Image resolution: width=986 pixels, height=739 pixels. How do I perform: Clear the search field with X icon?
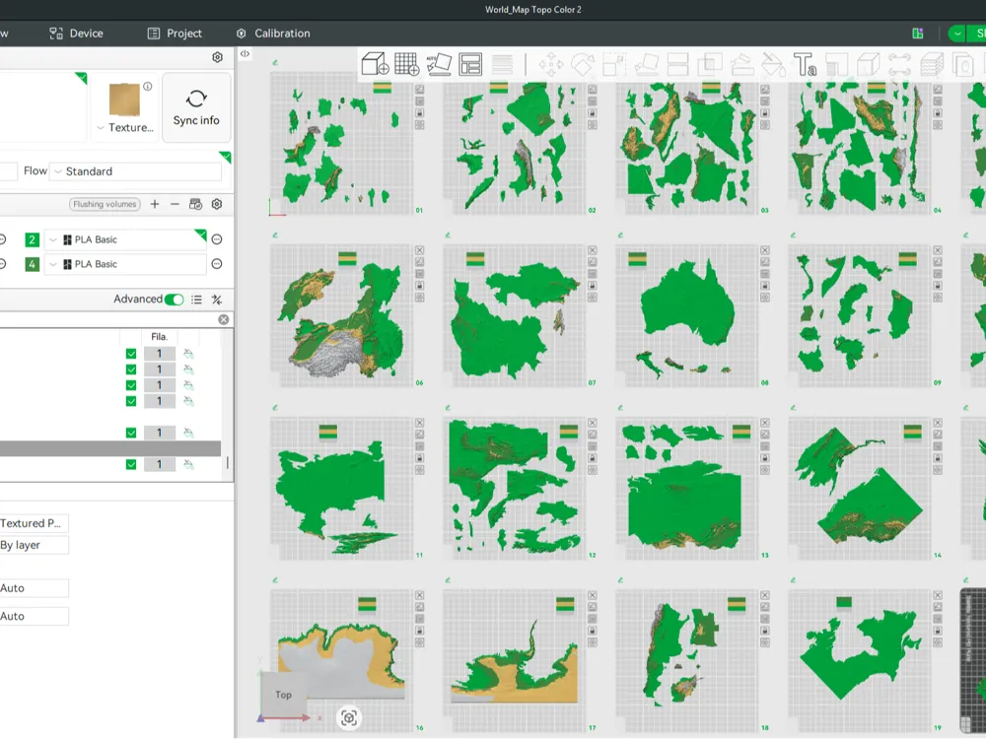(223, 320)
